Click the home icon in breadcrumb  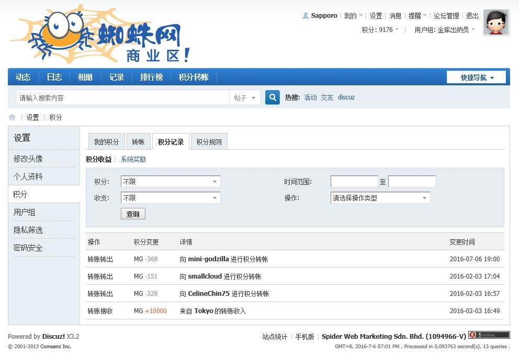(x=12, y=117)
